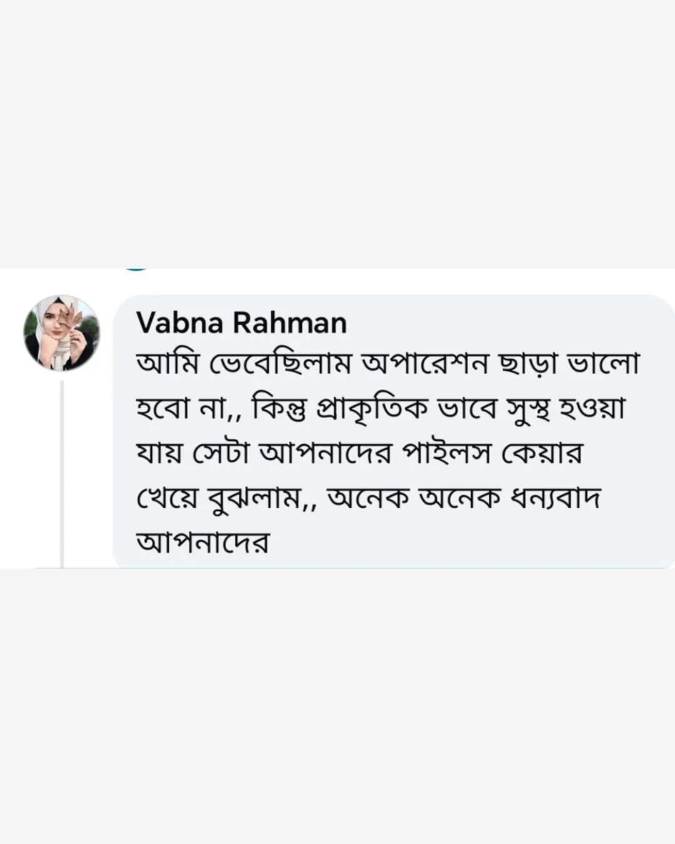The image size is (675, 844).
Task: Click the comment's first line starting with আমি ভেবেছিলাম
Action: click(x=387, y=364)
